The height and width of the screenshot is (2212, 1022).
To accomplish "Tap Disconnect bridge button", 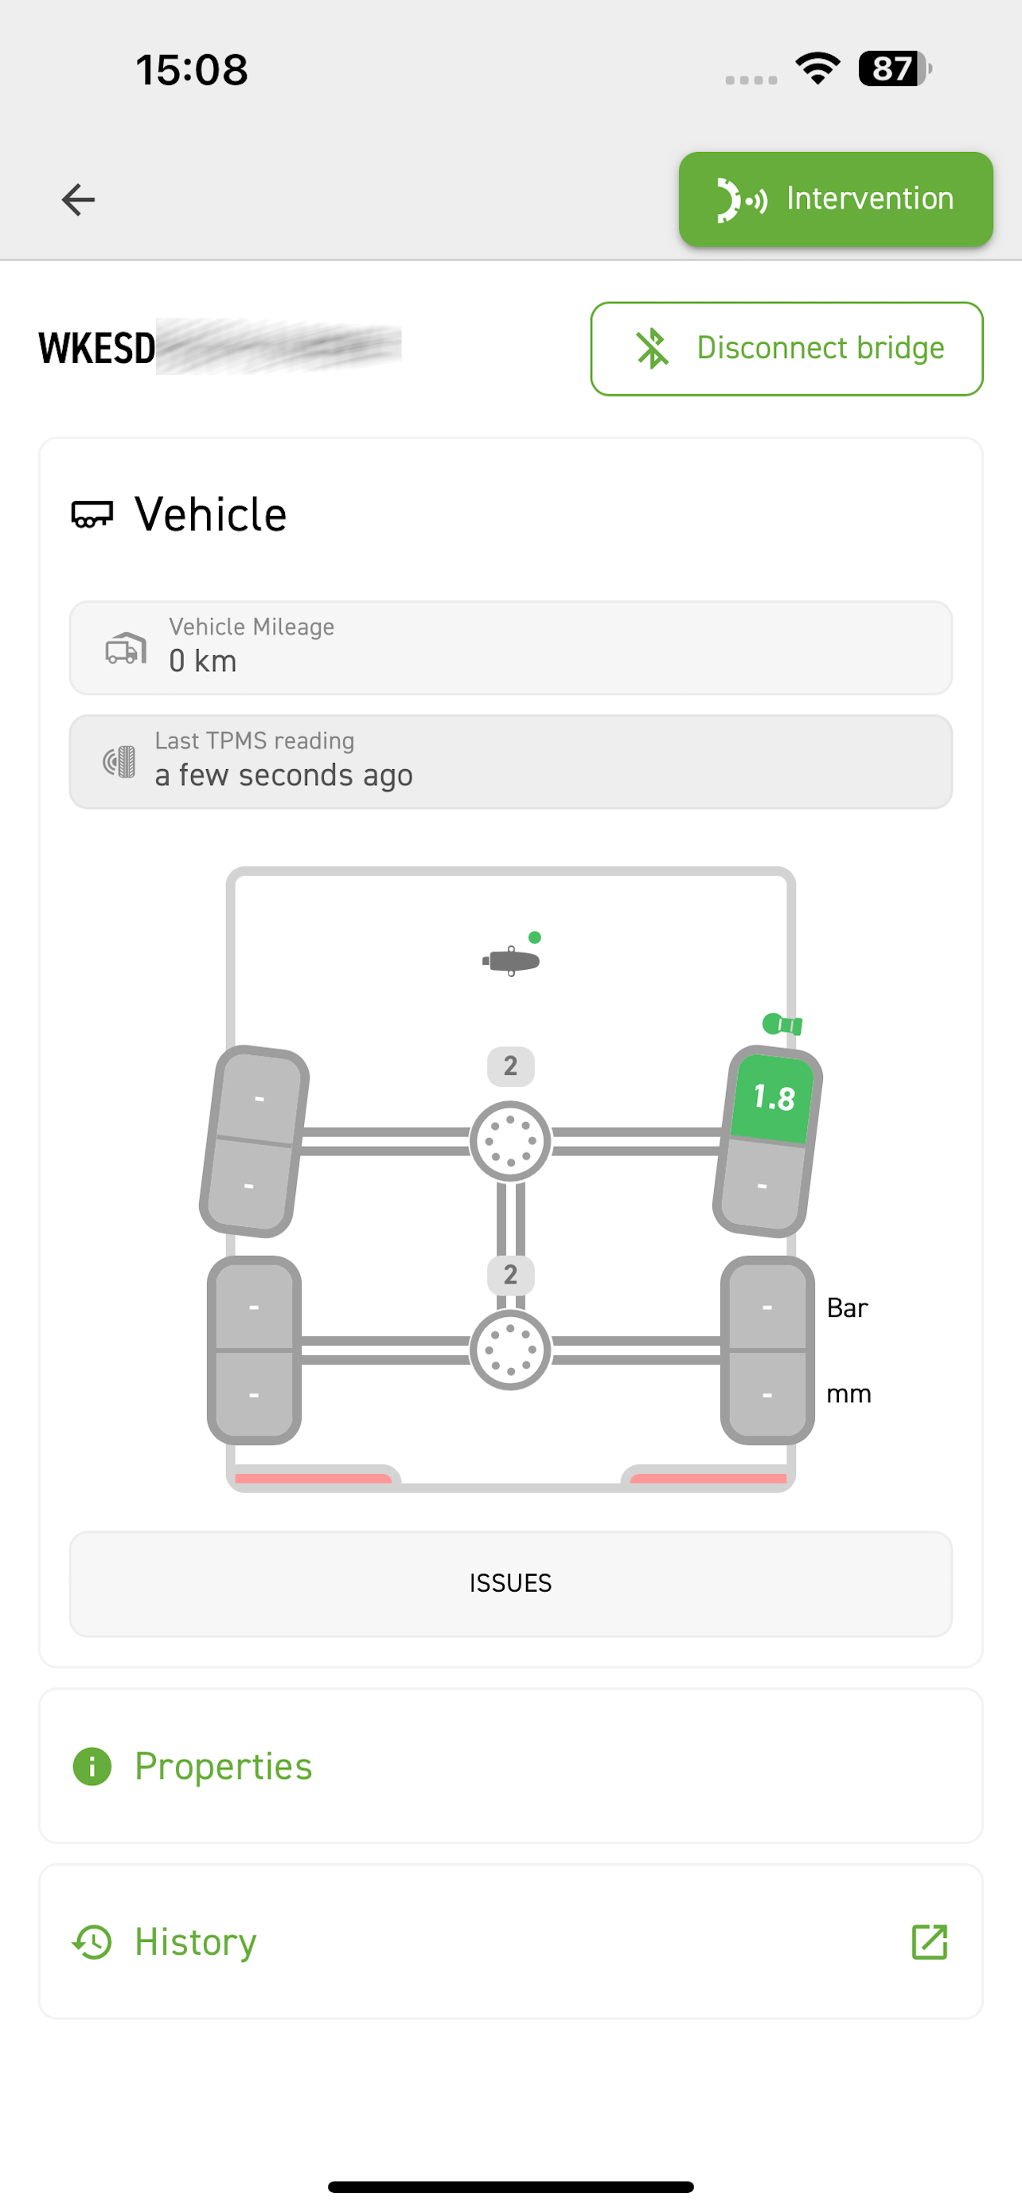I will pos(786,348).
